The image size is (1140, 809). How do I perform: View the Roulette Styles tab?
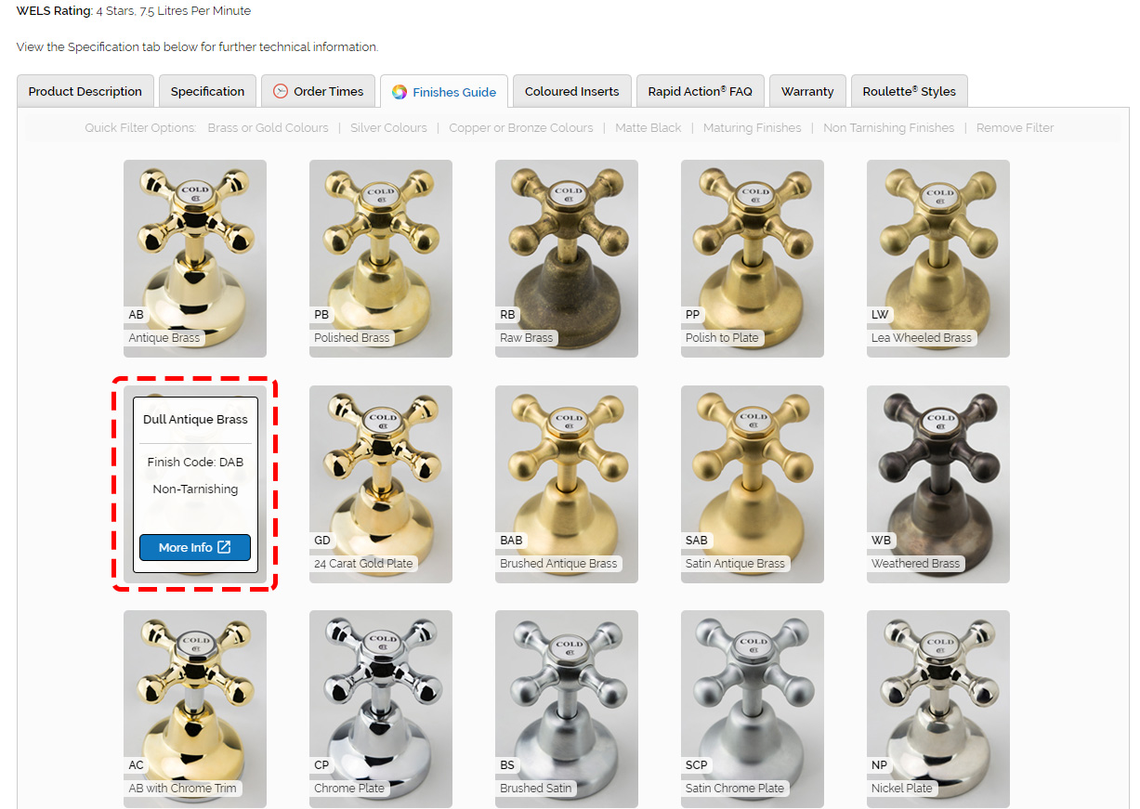(909, 91)
